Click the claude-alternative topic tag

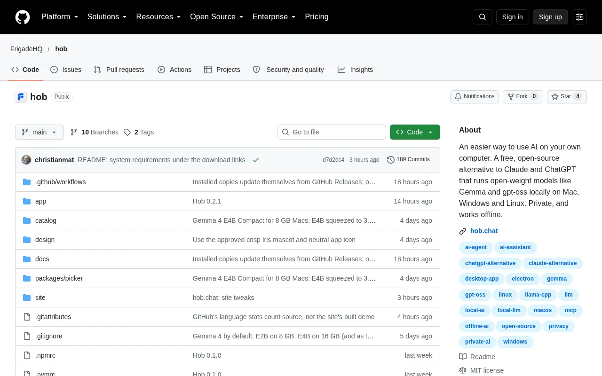pos(553,263)
